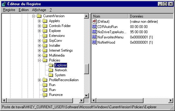Click the status bar registry path

pyautogui.click(x=79, y=107)
